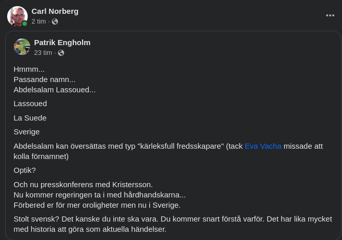Click the "kärleksfull fredsskapare" quoted phrase
342x240 pixels.
click(x=181, y=146)
